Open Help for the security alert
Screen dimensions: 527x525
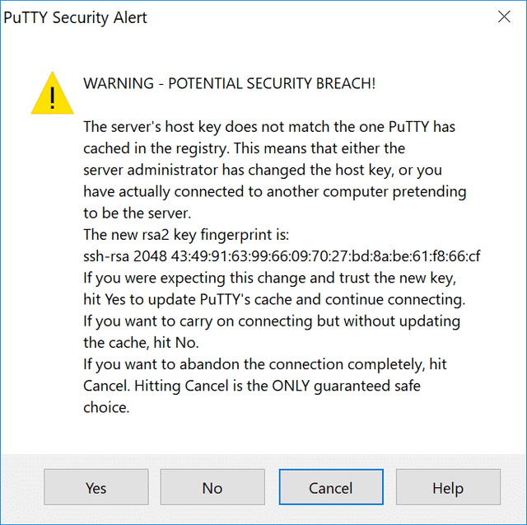(x=448, y=488)
